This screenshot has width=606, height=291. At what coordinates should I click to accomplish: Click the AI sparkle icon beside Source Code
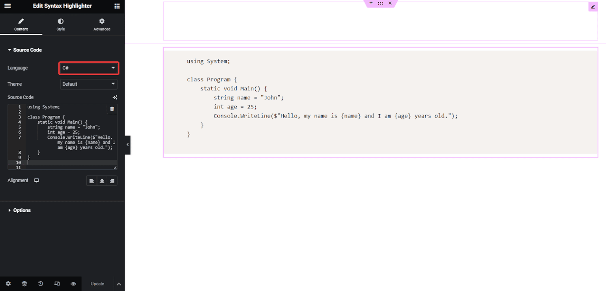[115, 97]
